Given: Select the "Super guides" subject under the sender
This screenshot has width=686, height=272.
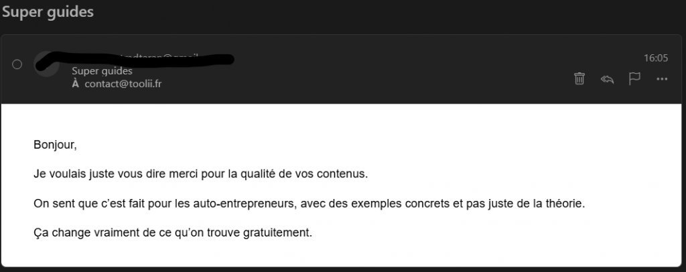Looking at the screenshot, I should point(102,71).
